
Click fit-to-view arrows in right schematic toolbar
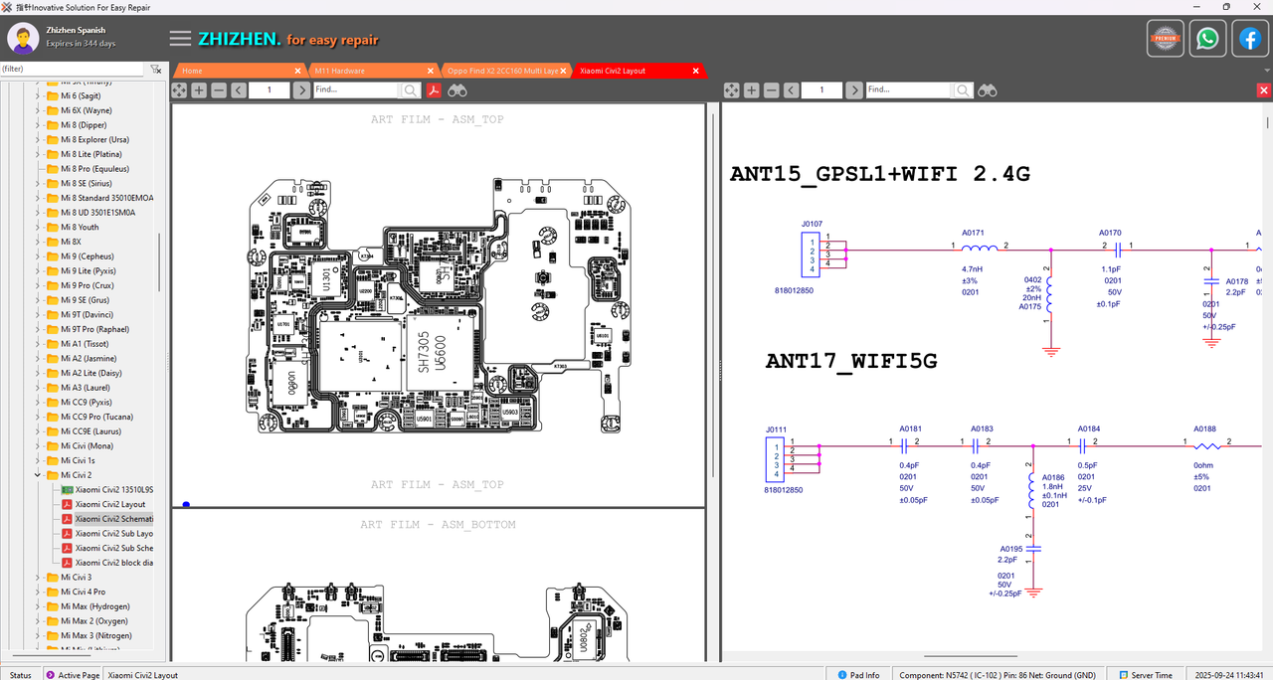click(x=731, y=90)
